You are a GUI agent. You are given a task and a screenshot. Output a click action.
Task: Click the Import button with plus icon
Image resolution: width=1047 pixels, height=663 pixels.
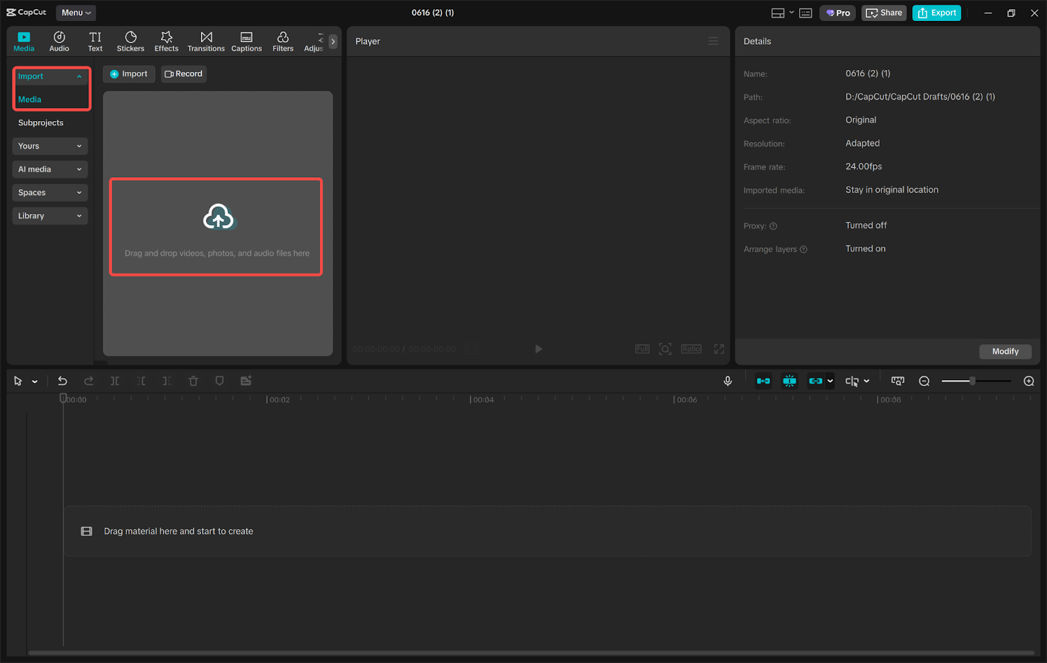[x=129, y=74]
